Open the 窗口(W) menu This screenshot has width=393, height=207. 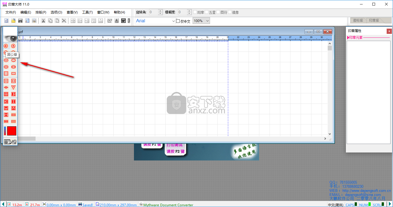click(103, 12)
